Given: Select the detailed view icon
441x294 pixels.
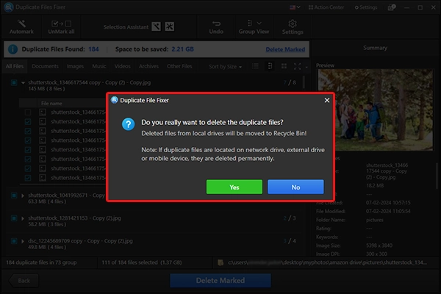Looking at the screenshot, I should click(x=270, y=66).
